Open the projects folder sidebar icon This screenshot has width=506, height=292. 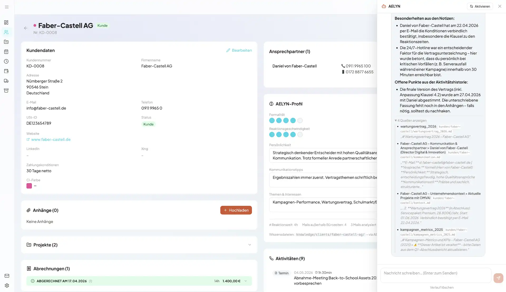coord(6,42)
